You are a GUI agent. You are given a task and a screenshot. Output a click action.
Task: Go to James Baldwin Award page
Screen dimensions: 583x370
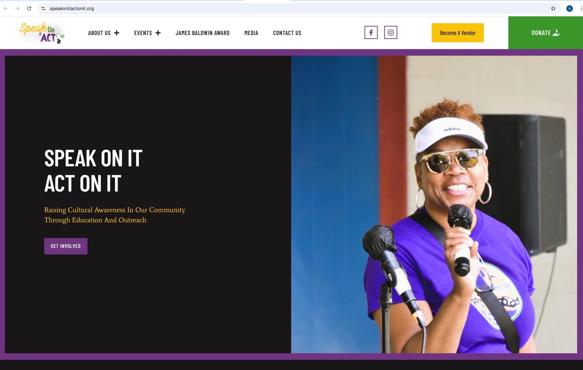[x=202, y=33]
